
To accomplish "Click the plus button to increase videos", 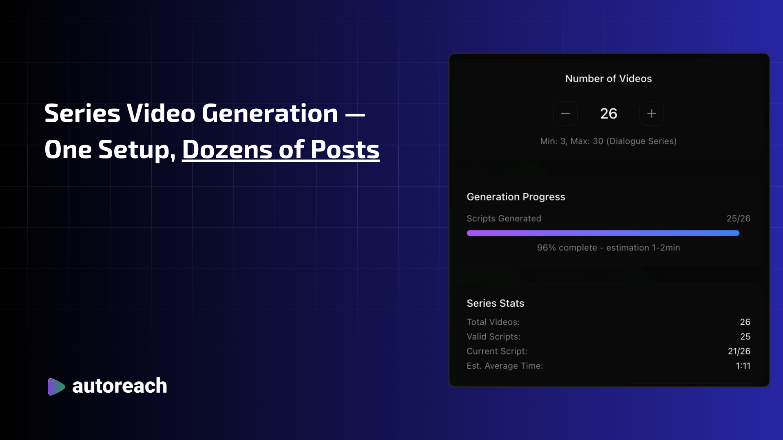I will 651,114.
